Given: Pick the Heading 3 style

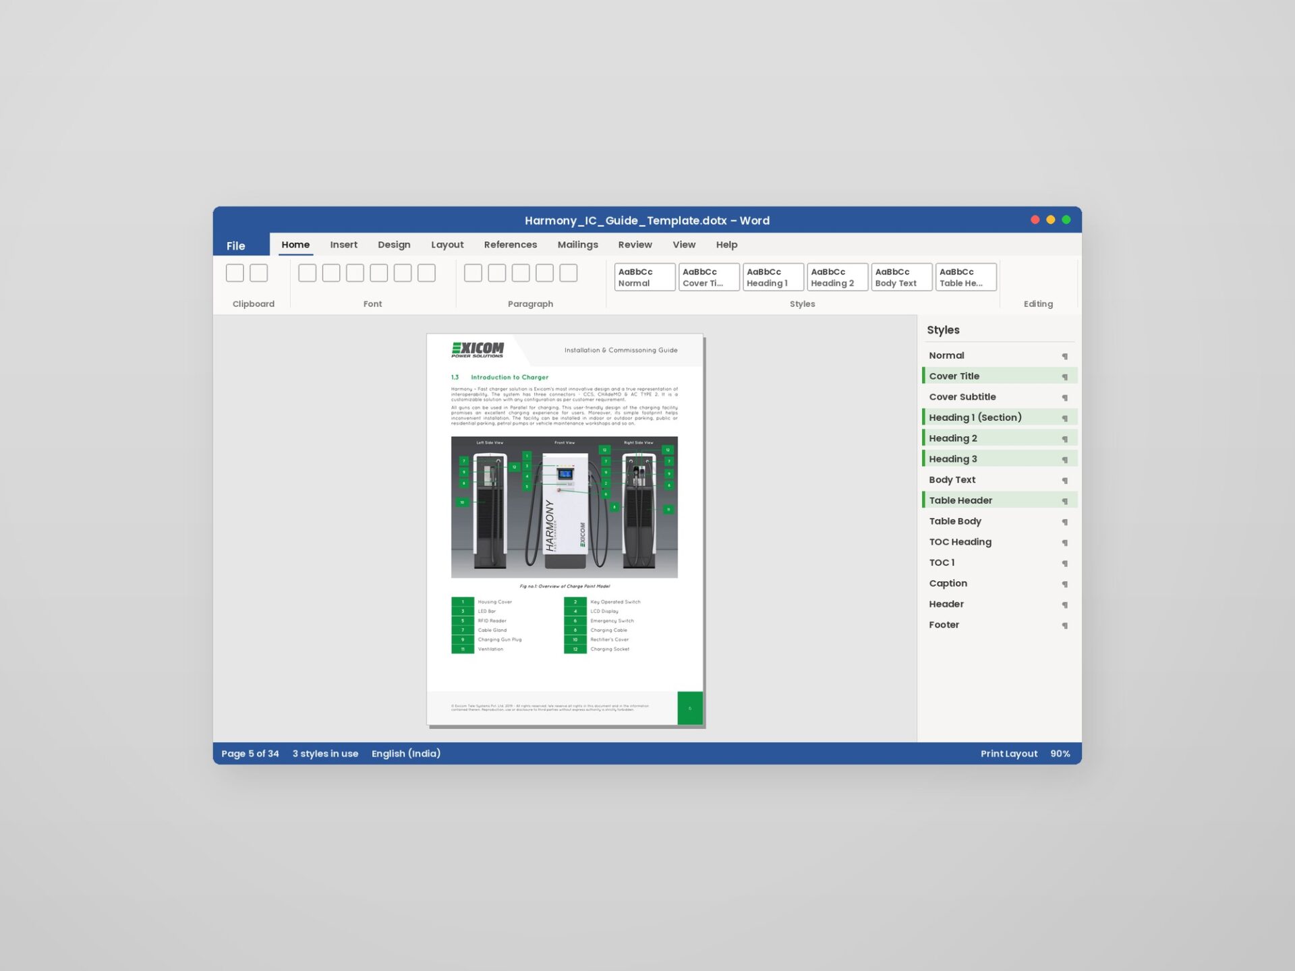Looking at the screenshot, I should (1000, 459).
